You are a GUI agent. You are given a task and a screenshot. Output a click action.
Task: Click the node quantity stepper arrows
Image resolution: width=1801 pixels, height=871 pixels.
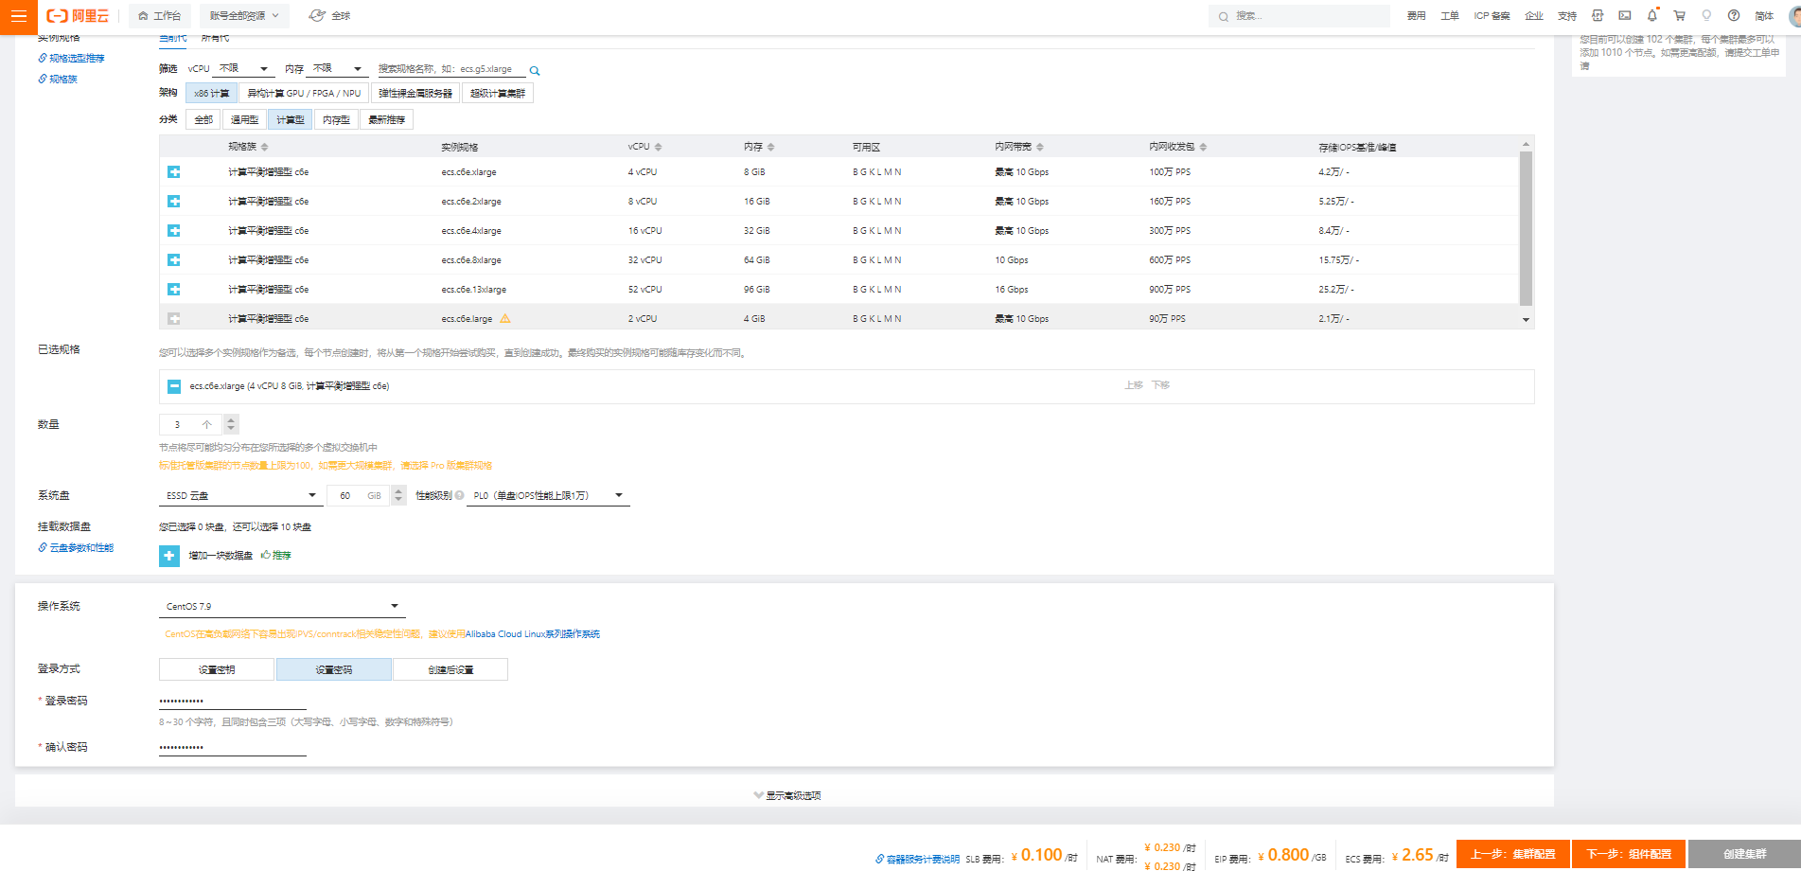pyautogui.click(x=232, y=425)
